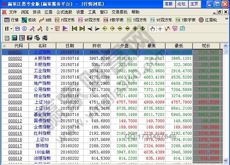Expand the candlestick style dropdown arrow
The width and height of the screenshot is (230, 165).
(51, 29)
